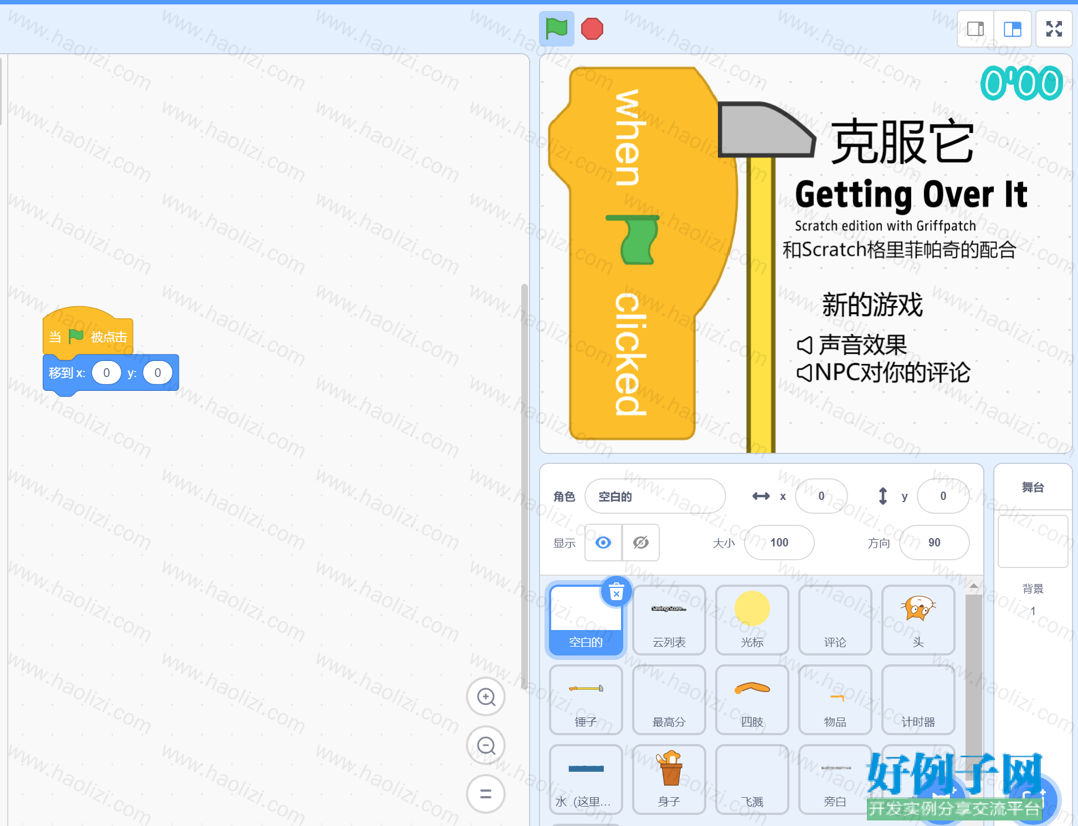Select the 光标 sprite

pyautogui.click(x=752, y=620)
